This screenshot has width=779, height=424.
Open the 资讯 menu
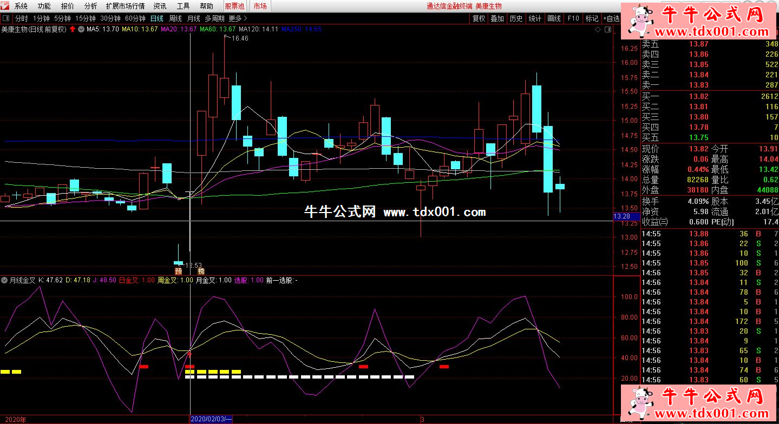pos(160,6)
